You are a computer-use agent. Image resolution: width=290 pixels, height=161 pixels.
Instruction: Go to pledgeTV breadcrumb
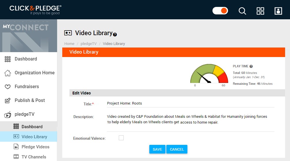pyautogui.click(x=88, y=43)
